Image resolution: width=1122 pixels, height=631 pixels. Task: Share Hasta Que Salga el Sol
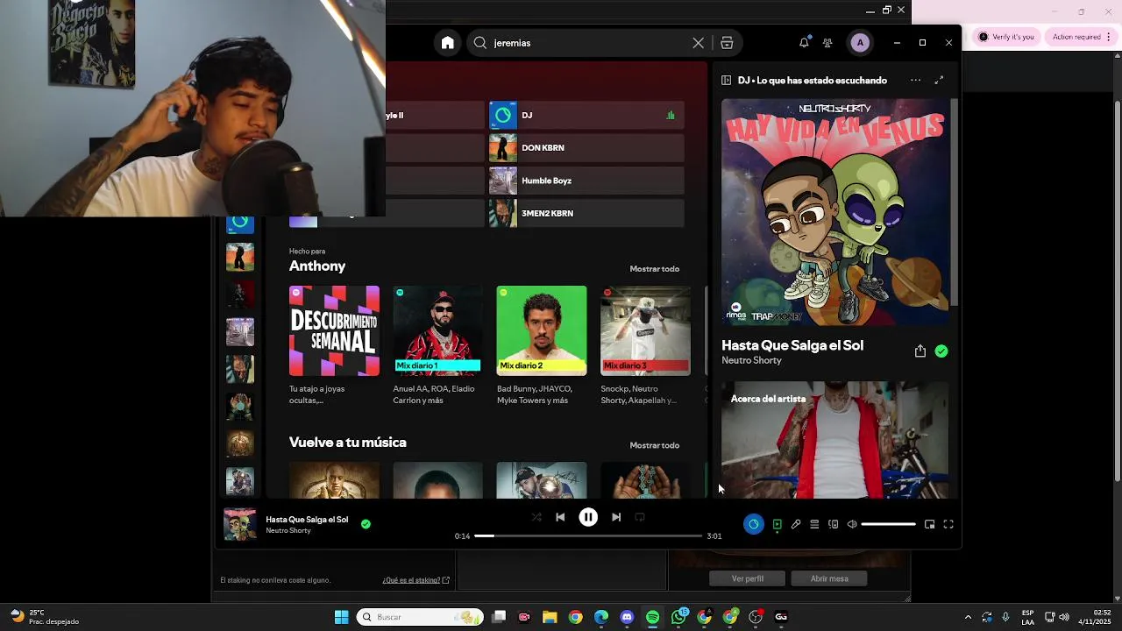coord(920,351)
